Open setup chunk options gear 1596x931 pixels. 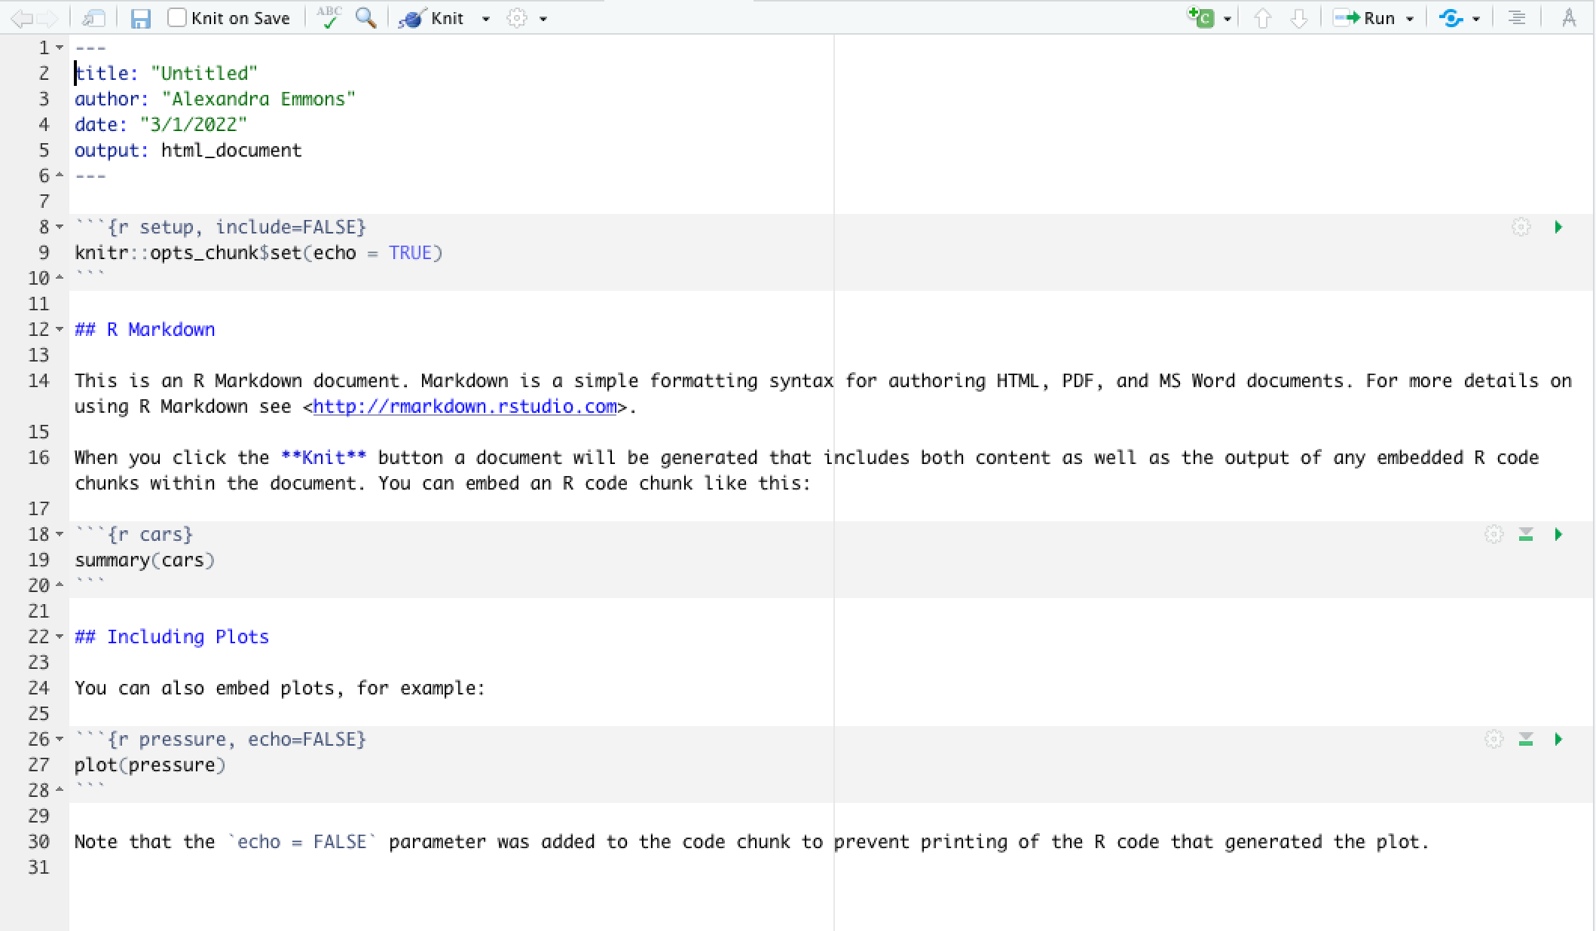click(1521, 227)
